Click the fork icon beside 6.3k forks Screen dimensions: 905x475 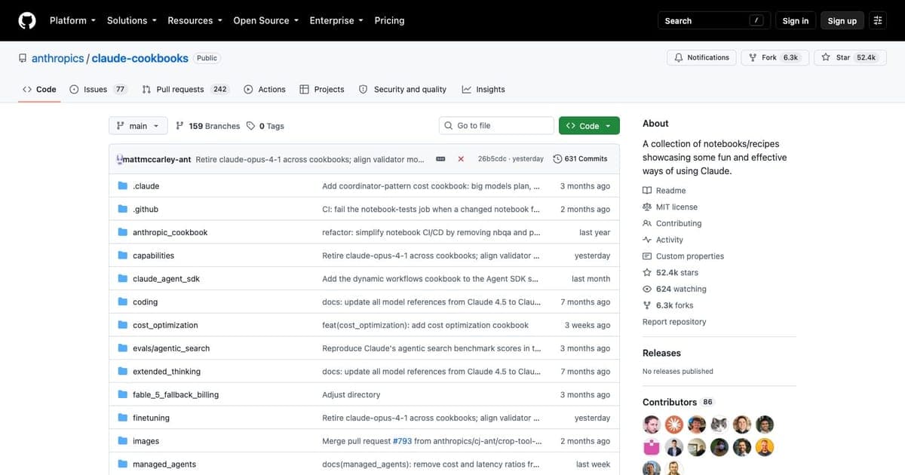646,305
